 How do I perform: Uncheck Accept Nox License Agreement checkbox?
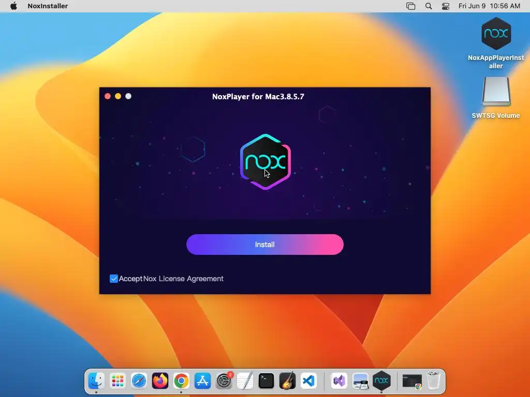tap(113, 279)
